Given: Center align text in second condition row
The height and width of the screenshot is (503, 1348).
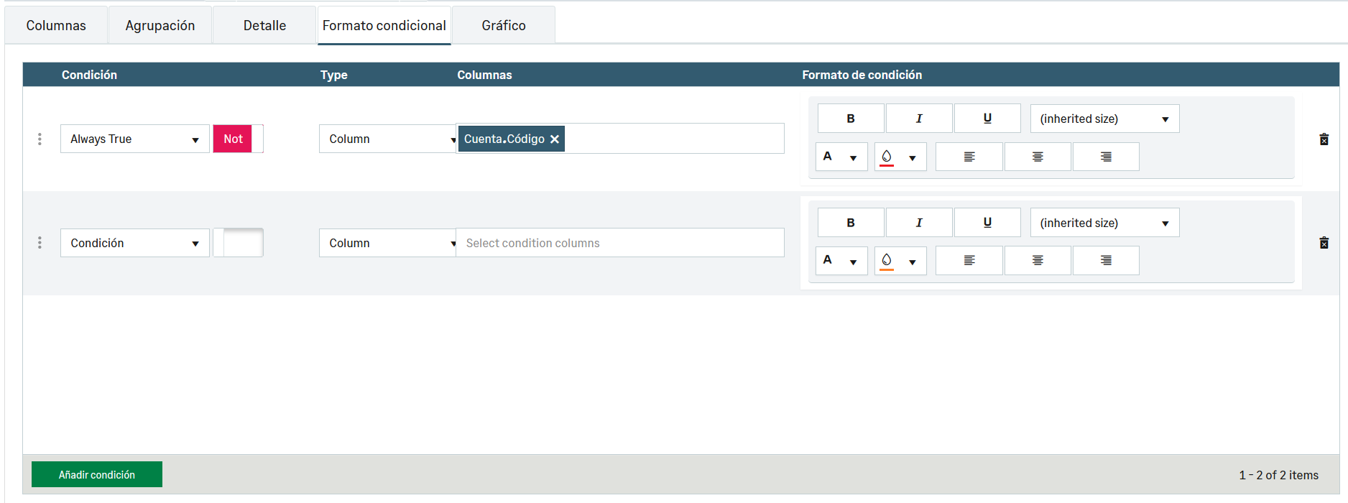Looking at the screenshot, I should (x=1038, y=261).
